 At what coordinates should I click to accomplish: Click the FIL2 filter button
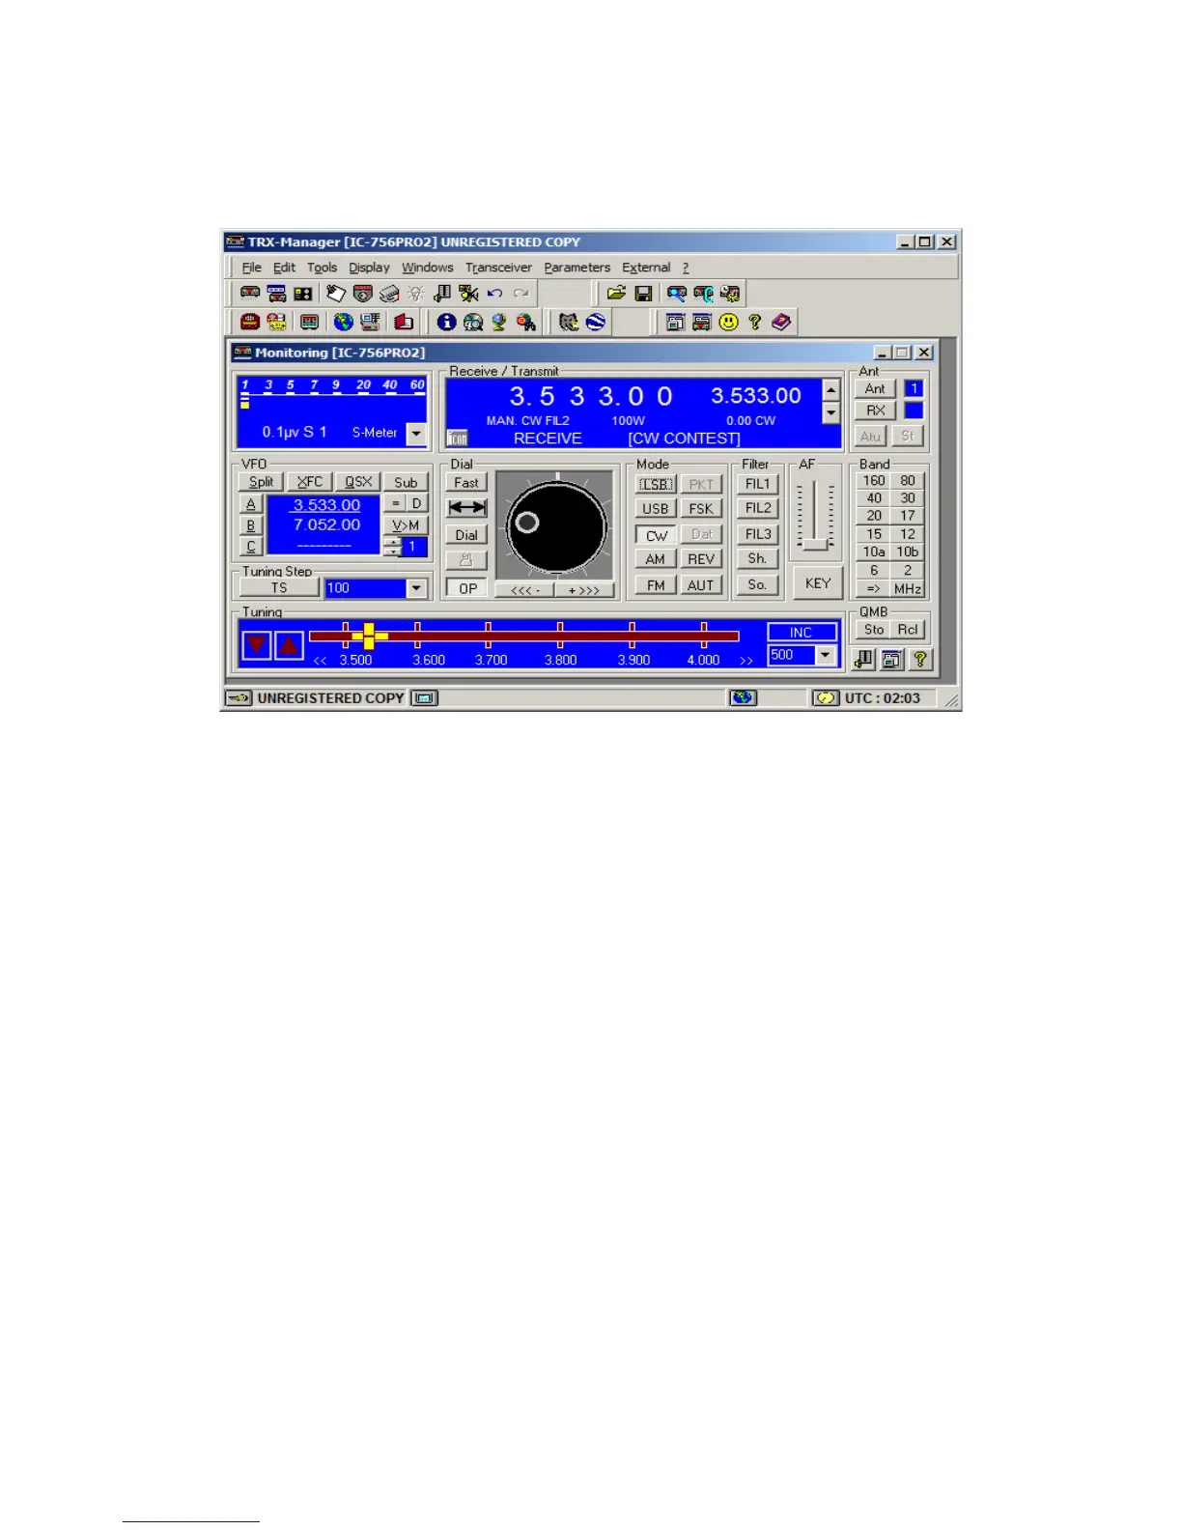[x=758, y=508]
